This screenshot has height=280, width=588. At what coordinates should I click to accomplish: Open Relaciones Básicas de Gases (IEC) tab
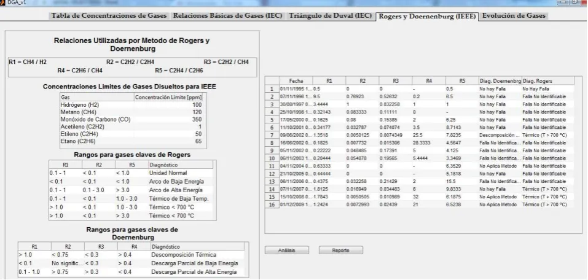227,16
